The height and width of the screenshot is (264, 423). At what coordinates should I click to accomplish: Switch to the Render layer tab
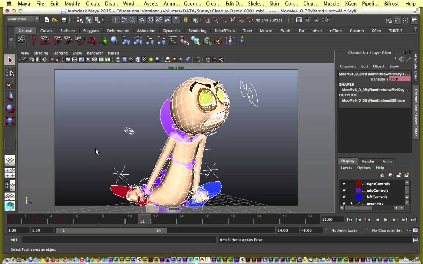click(368, 161)
